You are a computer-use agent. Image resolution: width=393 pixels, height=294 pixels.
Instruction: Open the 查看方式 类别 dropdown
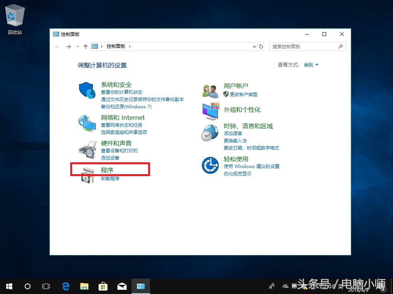(x=310, y=65)
